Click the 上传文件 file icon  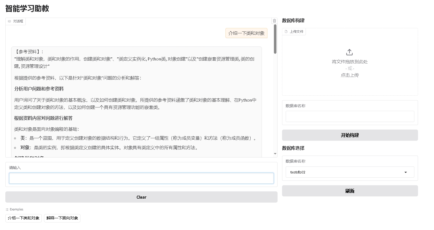tap(286, 32)
